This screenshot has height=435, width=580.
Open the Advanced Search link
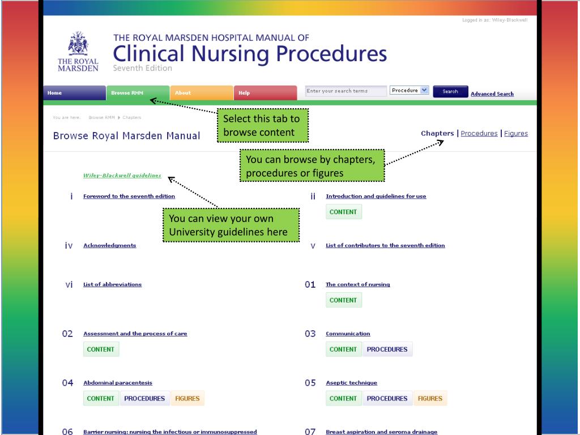pos(492,94)
